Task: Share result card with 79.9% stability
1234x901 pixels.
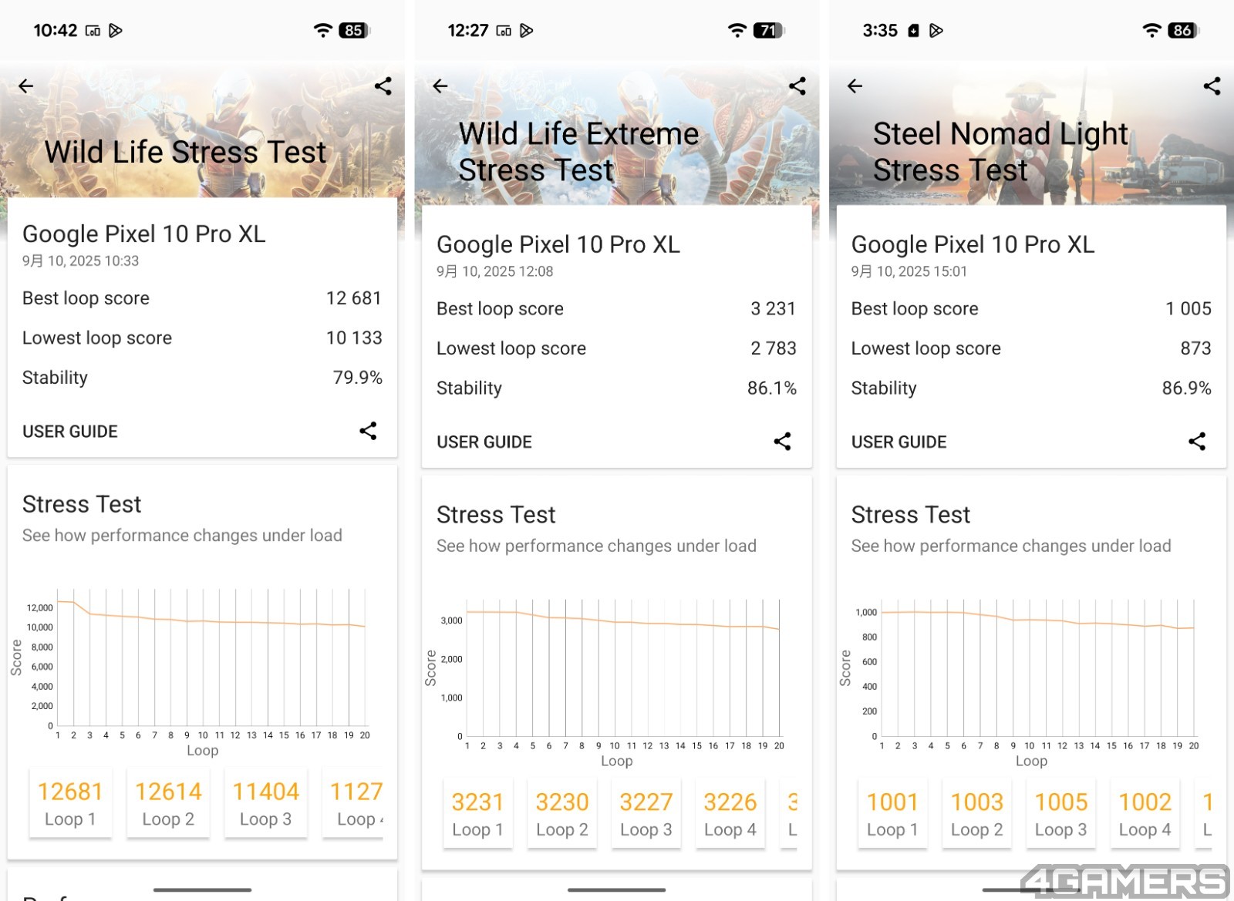Action: coord(368,431)
